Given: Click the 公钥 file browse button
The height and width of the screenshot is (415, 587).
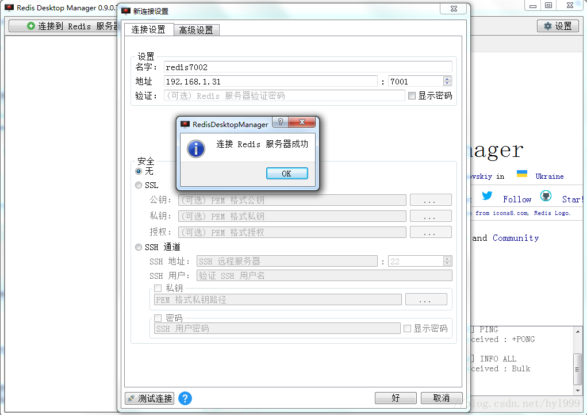Looking at the screenshot, I should (431, 199).
